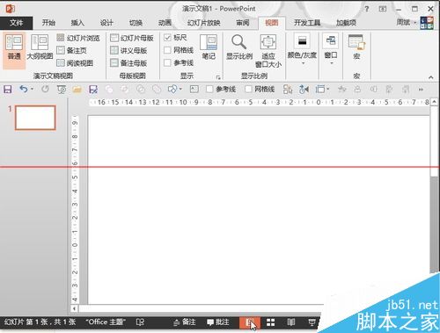440x333 pixels.
Task: Enable the 网格线 checkbox in ribbon
Action: [x=167, y=50]
